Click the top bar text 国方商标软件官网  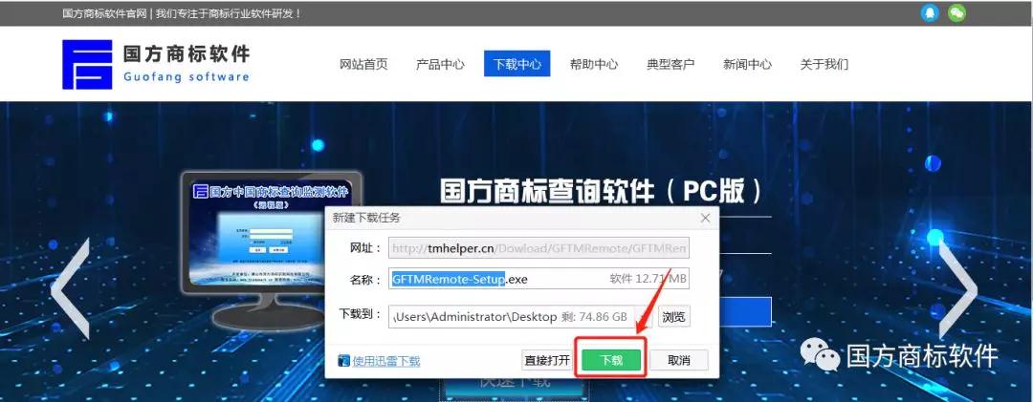click(104, 13)
